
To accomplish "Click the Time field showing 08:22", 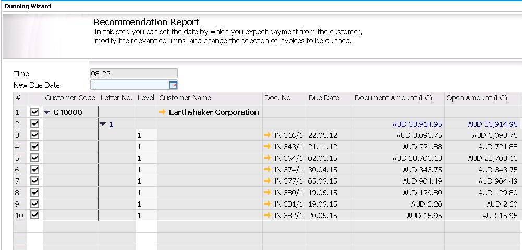I will pos(133,74).
